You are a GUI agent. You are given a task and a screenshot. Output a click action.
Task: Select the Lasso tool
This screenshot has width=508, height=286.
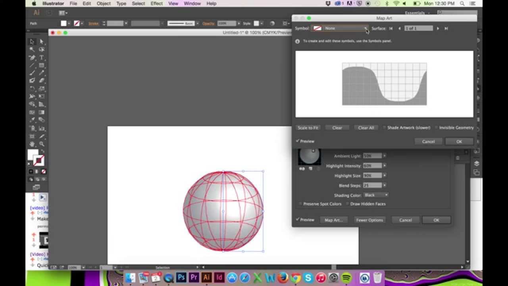42,50
